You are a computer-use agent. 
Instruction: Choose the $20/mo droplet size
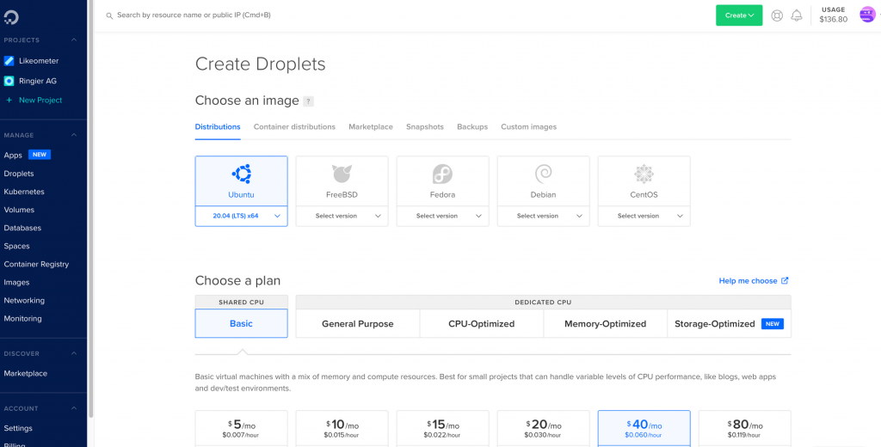544,428
